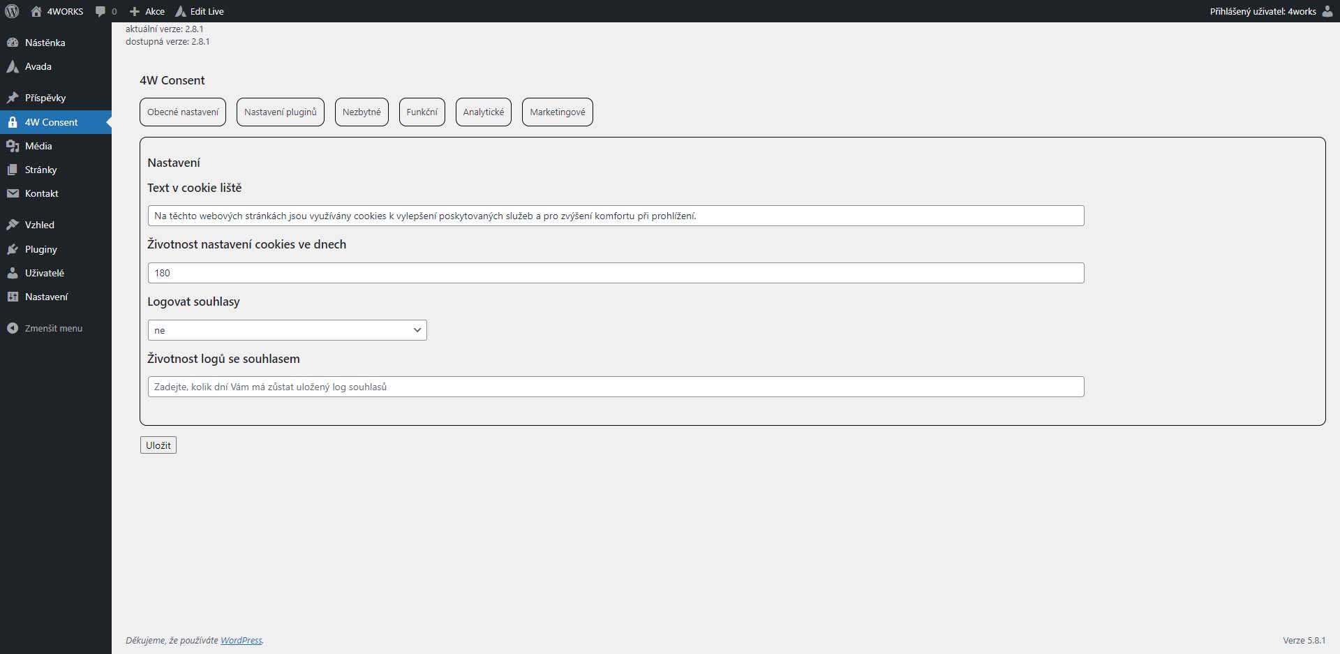1340x654 pixels.
Task: Open the Kontakt menu item
Action: pyautogui.click(x=56, y=193)
